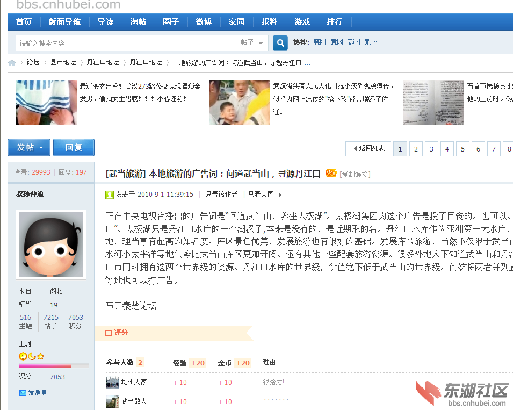Go to page 5 of the thread

point(463,149)
